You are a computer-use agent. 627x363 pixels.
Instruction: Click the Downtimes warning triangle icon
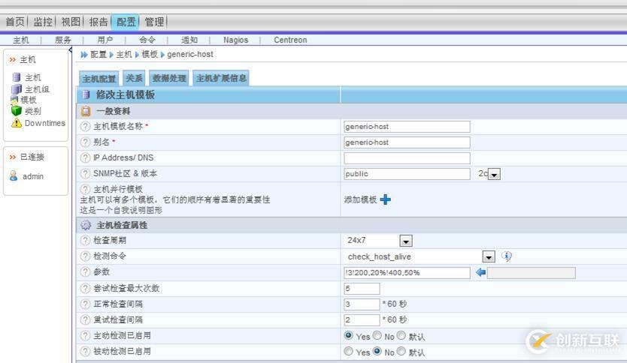pyautogui.click(x=17, y=123)
